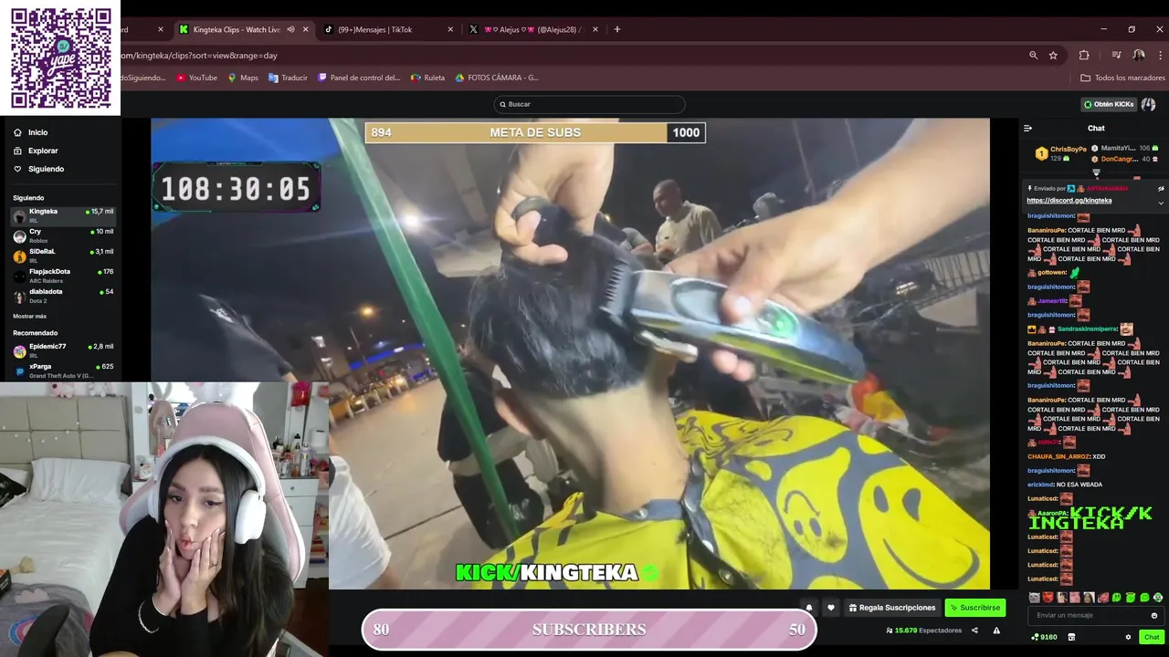
Task: Open FOTOS CÁMARA bookmark
Action: click(x=497, y=78)
